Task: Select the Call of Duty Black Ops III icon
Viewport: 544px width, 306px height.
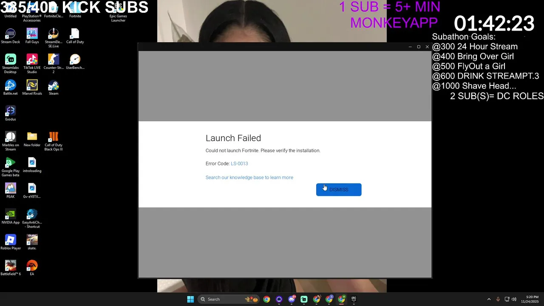Action: [54, 141]
